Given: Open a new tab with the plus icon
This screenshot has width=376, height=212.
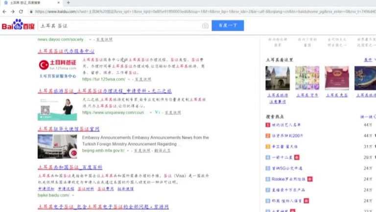Looking at the screenshot, I should click(69, 2).
